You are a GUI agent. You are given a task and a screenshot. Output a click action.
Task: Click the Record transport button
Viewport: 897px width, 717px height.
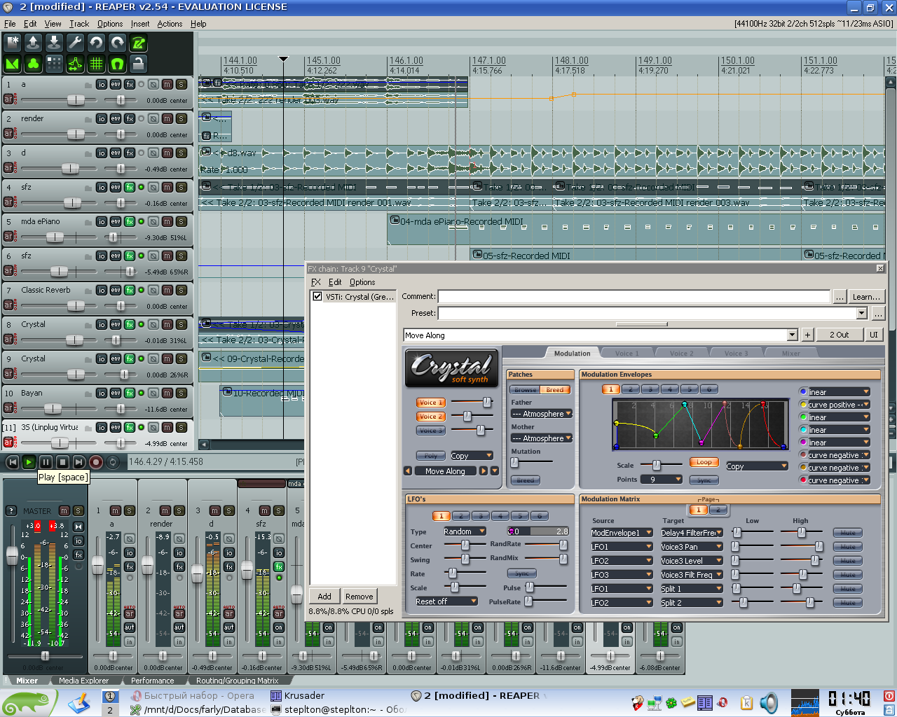tap(96, 462)
